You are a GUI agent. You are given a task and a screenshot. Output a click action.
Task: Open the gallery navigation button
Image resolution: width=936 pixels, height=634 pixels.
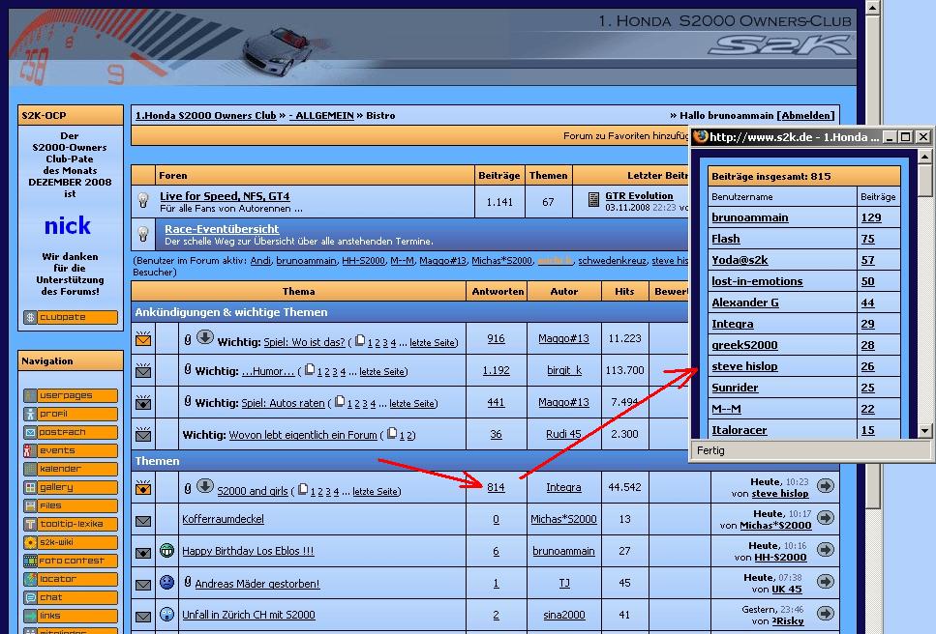tap(71, 487)
